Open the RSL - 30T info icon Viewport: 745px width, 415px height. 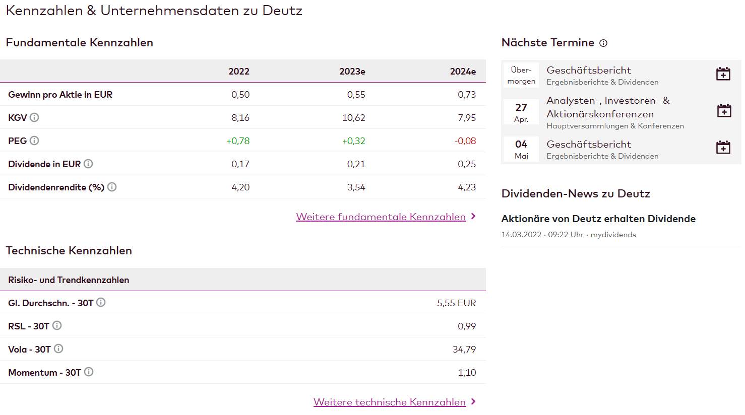pyautogui.click(x=57, y=325)
